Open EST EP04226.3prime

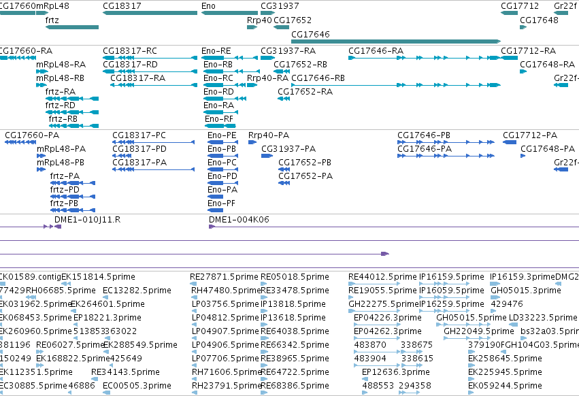click(x=388, y=318)
